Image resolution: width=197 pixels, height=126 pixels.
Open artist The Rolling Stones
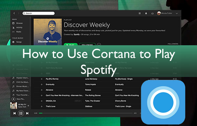(93, 95)
